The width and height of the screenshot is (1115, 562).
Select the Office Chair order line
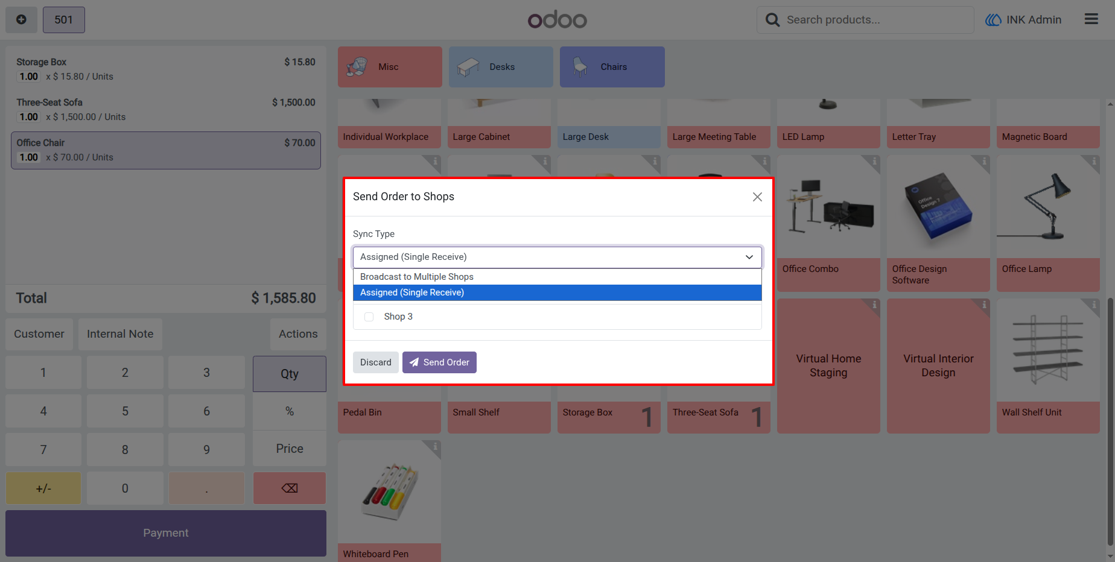point(166,150)
